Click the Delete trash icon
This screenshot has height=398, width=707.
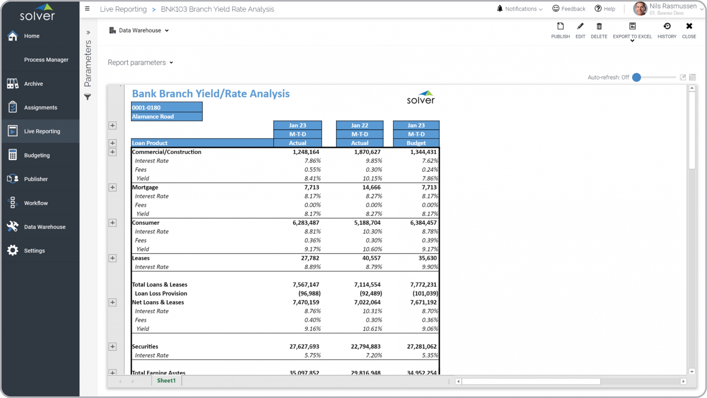point(599,27)
